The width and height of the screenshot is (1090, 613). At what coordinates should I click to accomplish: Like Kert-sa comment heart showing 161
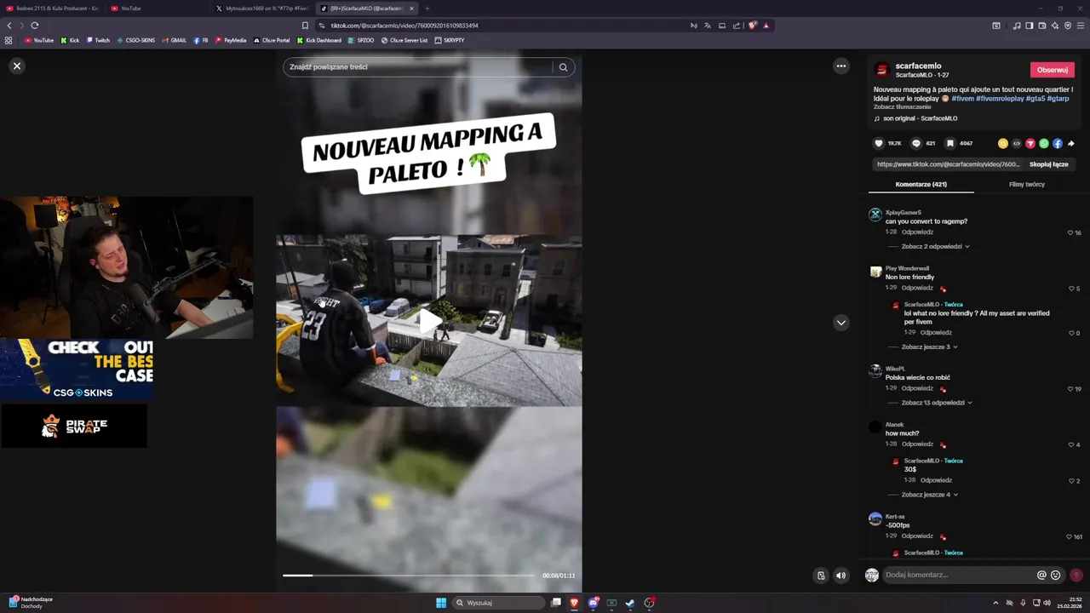1070,537
